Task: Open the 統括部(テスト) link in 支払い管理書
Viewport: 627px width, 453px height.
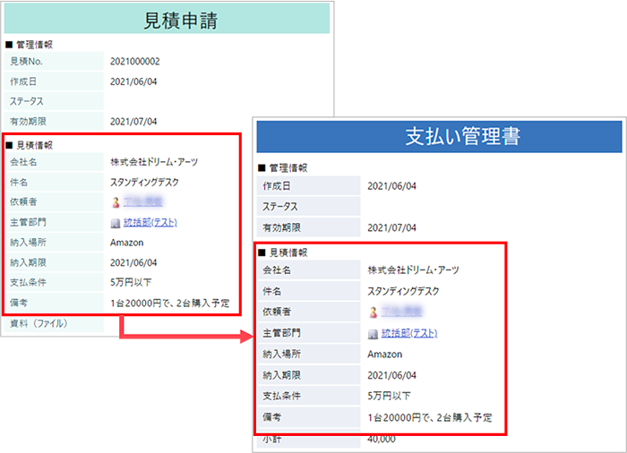Action: (409, 333)
